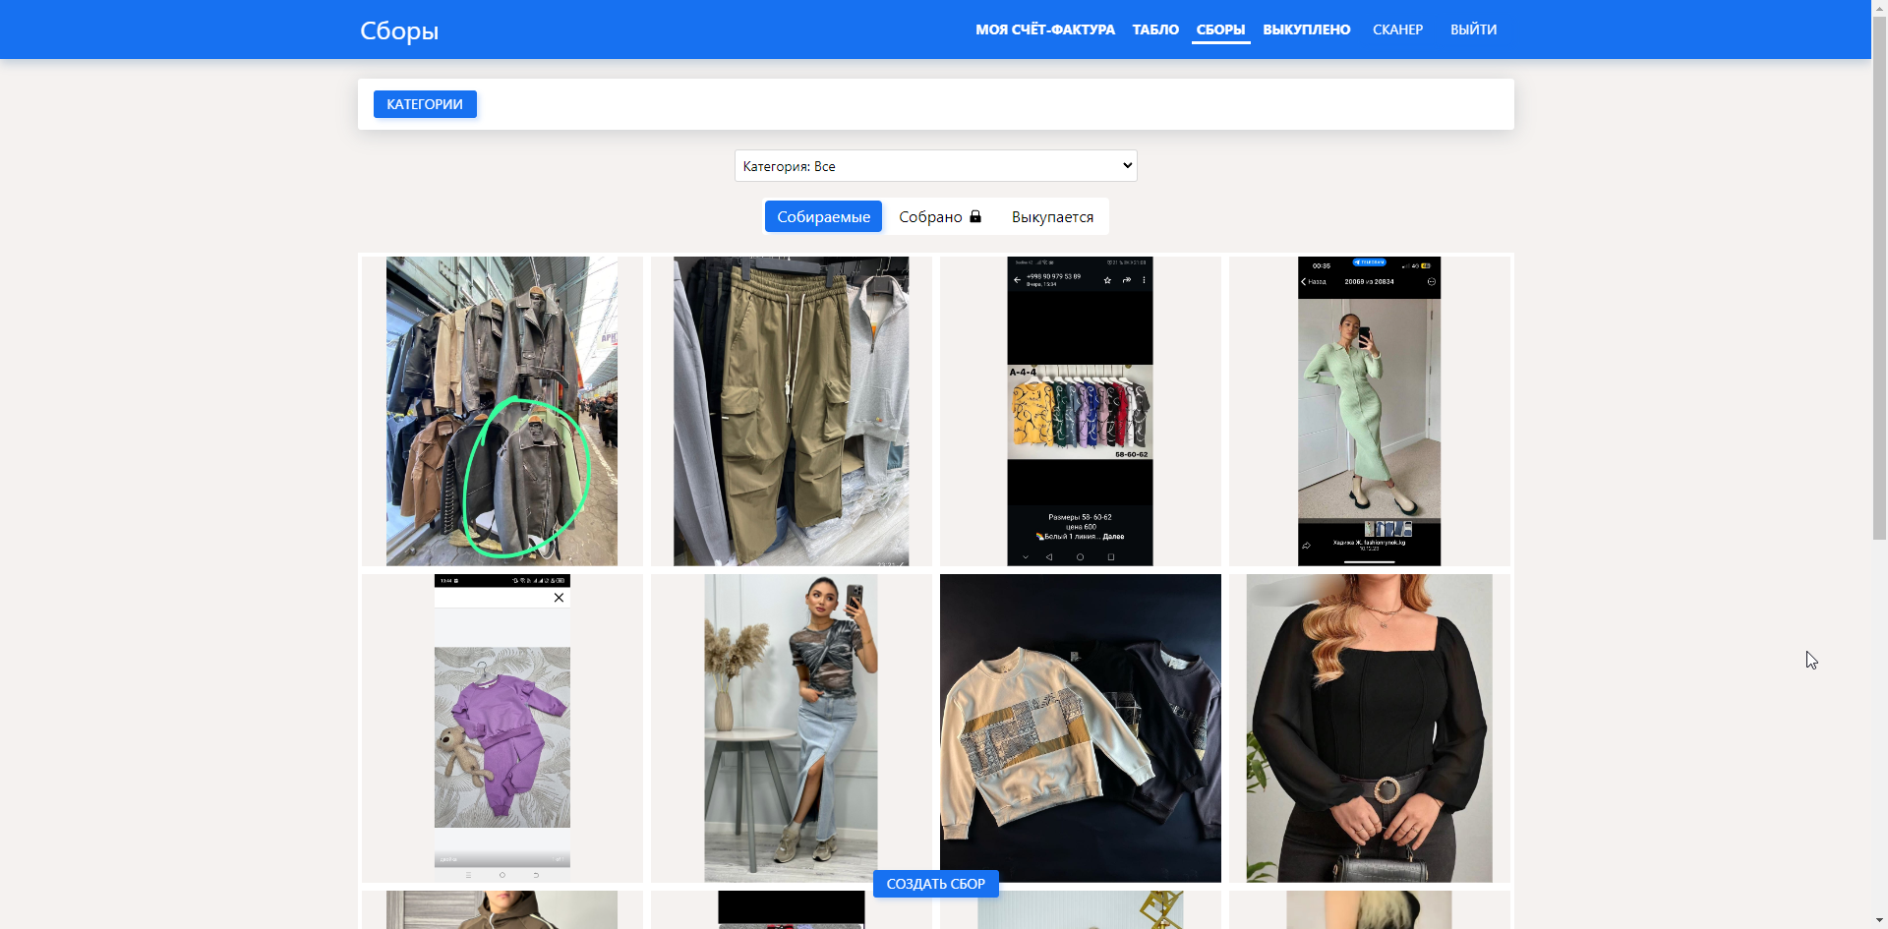This screenshot has height=929, width=1888.
Task: Click the scrollbar down arrow
Action: click(x=1879, y=921)
